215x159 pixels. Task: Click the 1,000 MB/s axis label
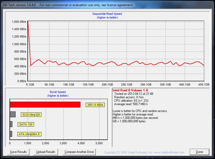19,44
